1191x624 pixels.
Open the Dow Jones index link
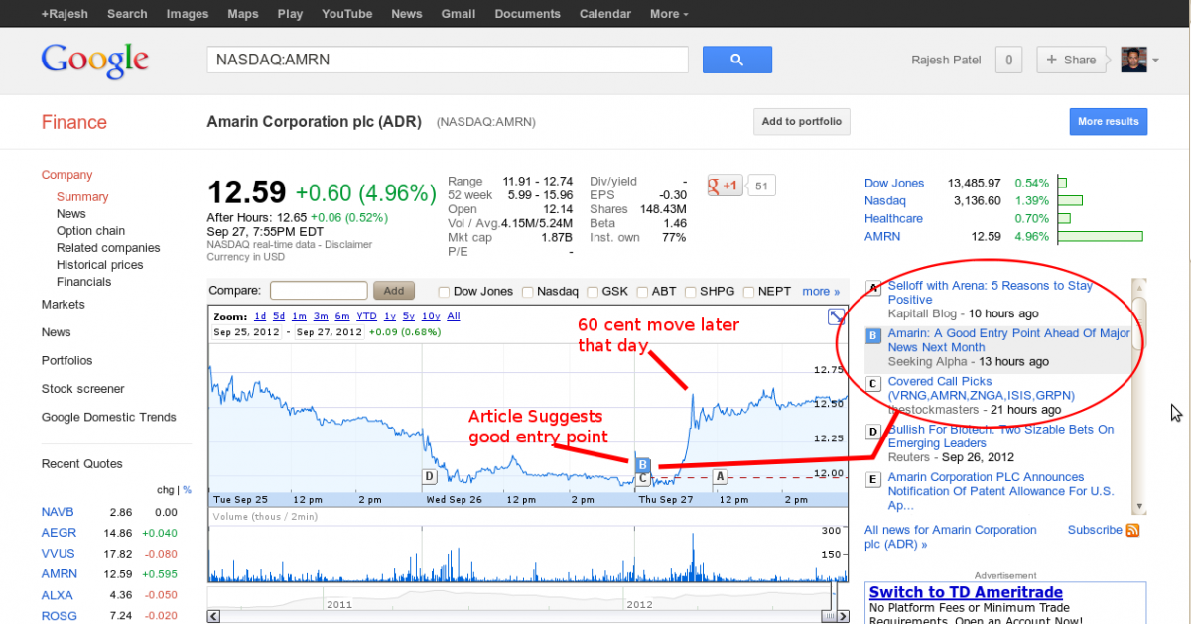894,183
